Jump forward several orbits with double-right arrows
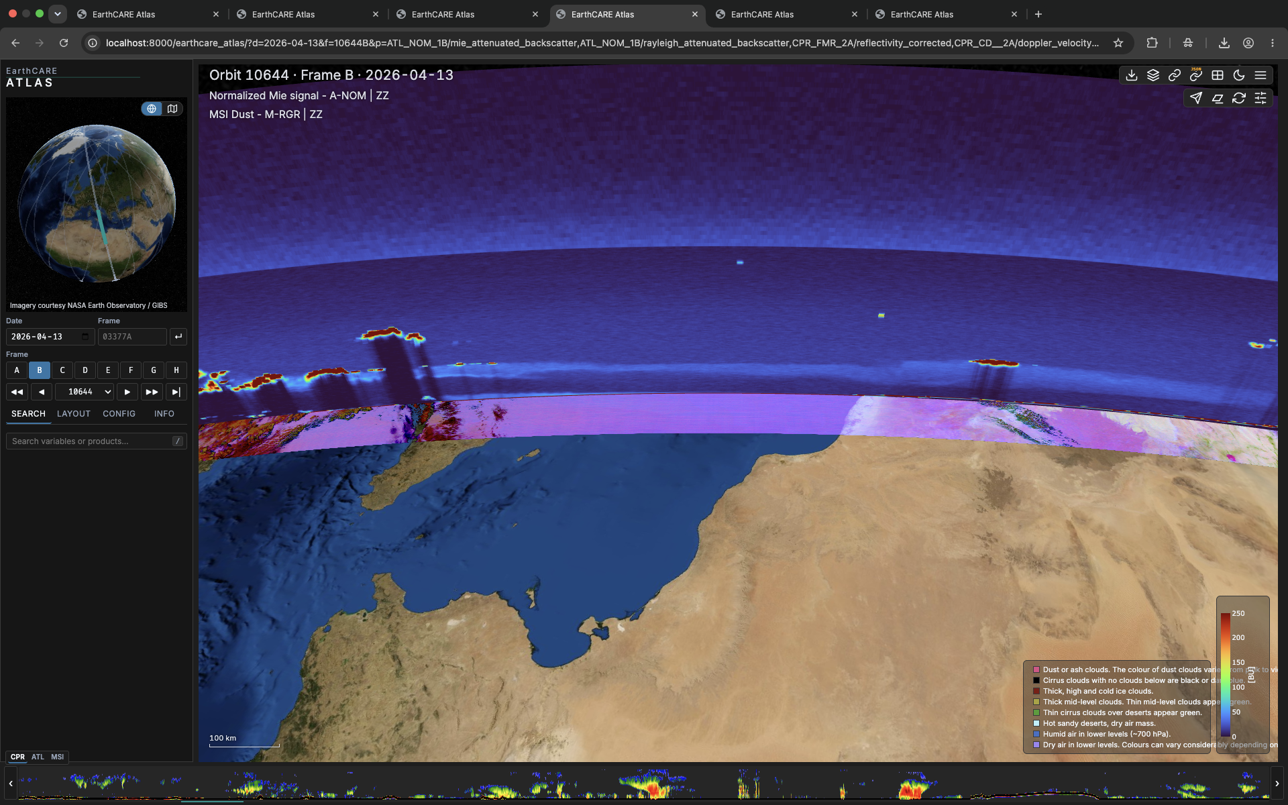This screenshot has height=805, width=1288. (152, 392)
